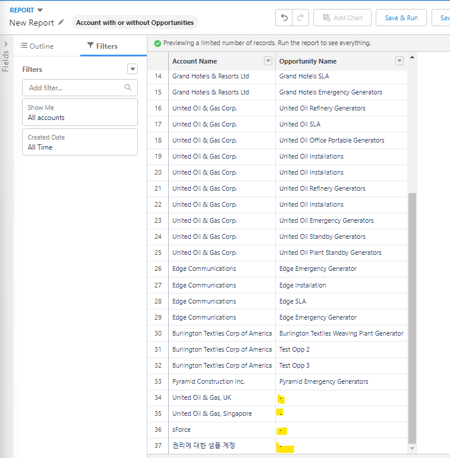The width and height of the screenshot is (450, 458).
Task: Click the Korean-named account in row 37
Action: (x=222, y=446)
